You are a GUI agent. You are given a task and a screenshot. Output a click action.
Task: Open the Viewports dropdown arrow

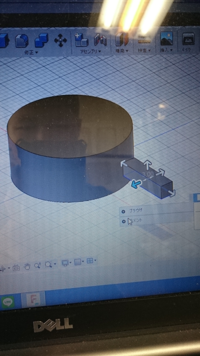click(x=95, y=260)
